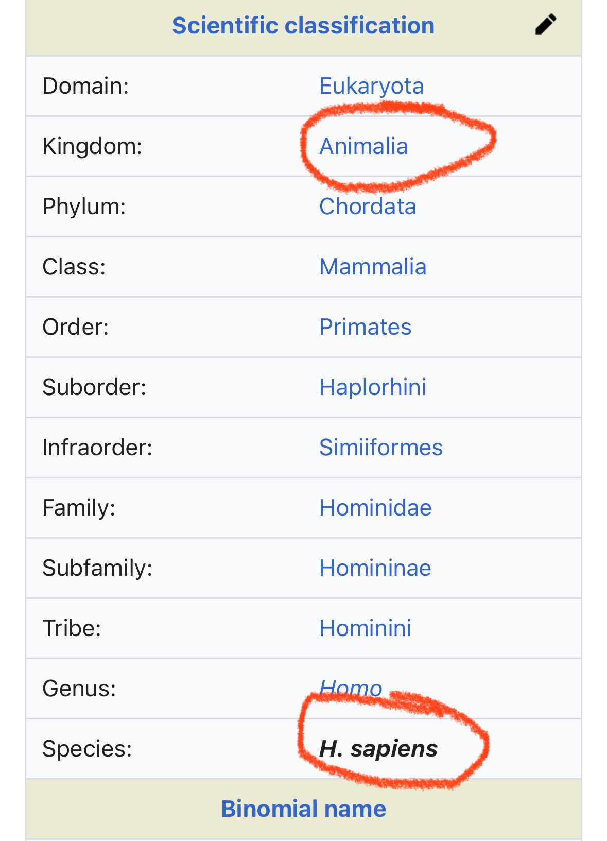
Task: Click the Species: row label
Action: (87, 749)
